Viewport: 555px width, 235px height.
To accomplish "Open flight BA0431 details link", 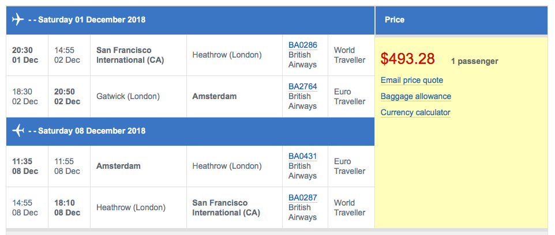I will pos(303,156).
